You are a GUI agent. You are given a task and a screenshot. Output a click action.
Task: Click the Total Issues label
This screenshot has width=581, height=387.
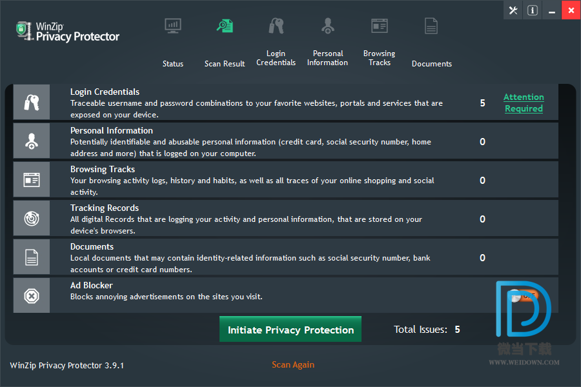coord(420,330)
